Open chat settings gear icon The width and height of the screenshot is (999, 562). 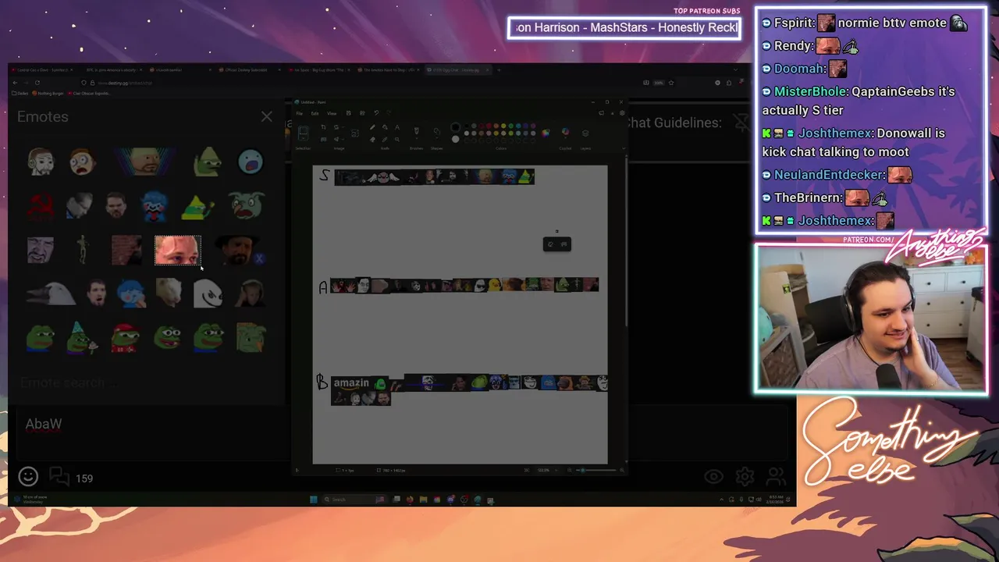tap(745, 477)
